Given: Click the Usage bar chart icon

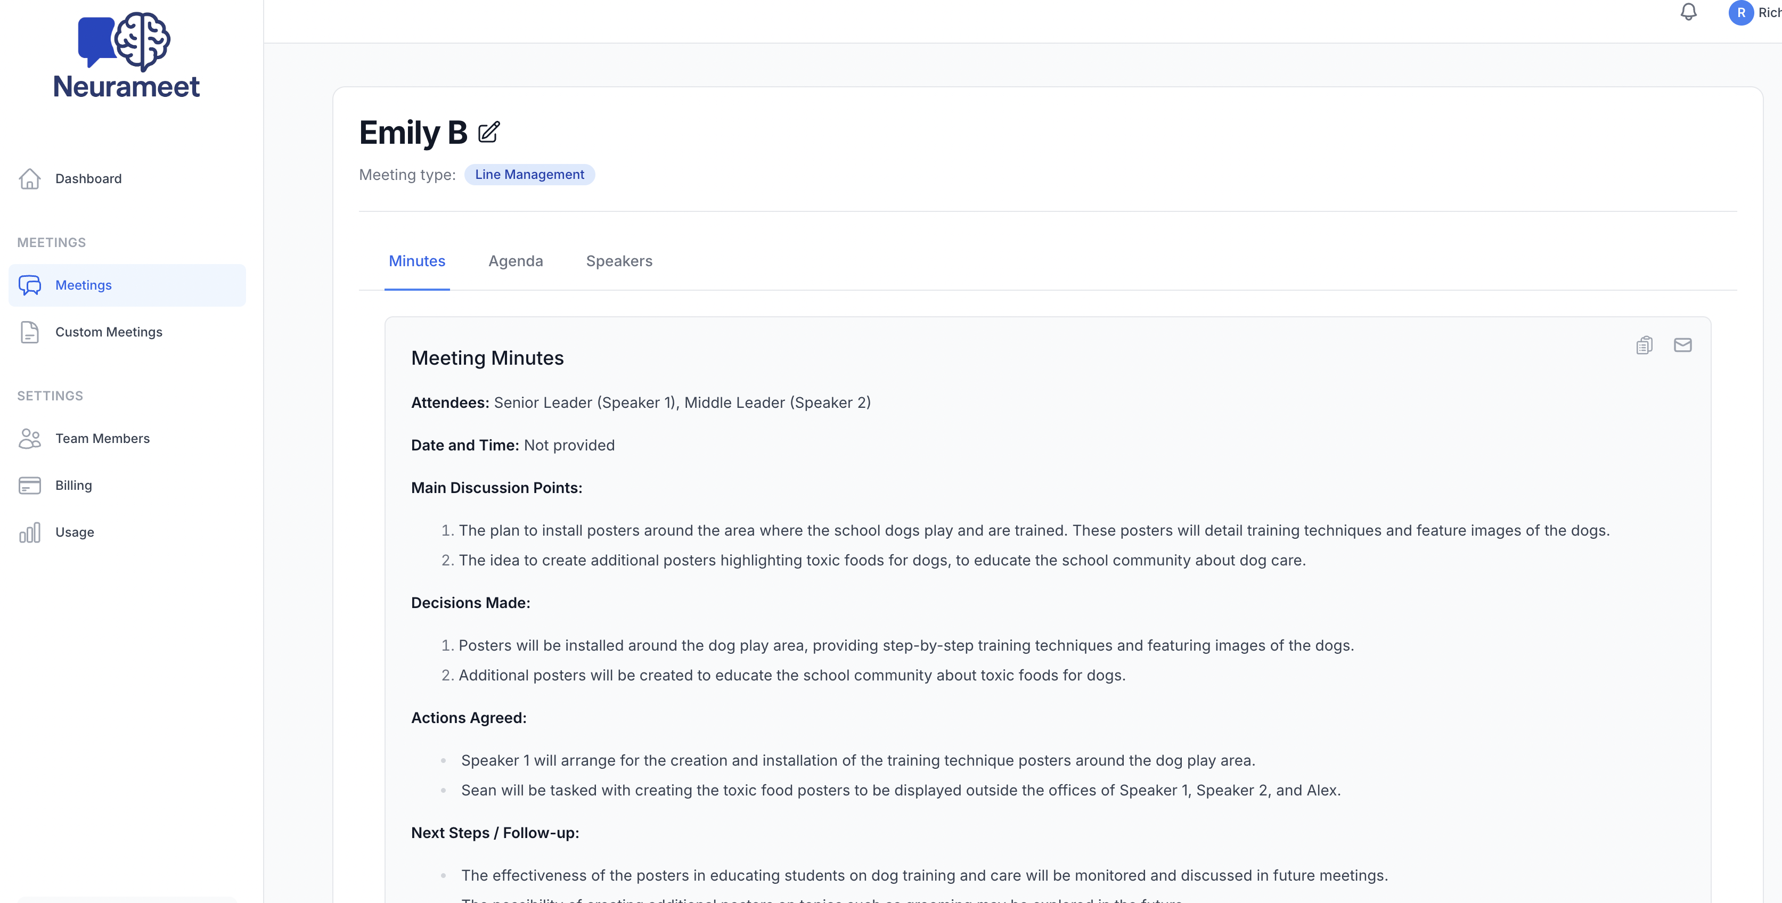Looking at the screenshot, I should click(x=30, y=532).
